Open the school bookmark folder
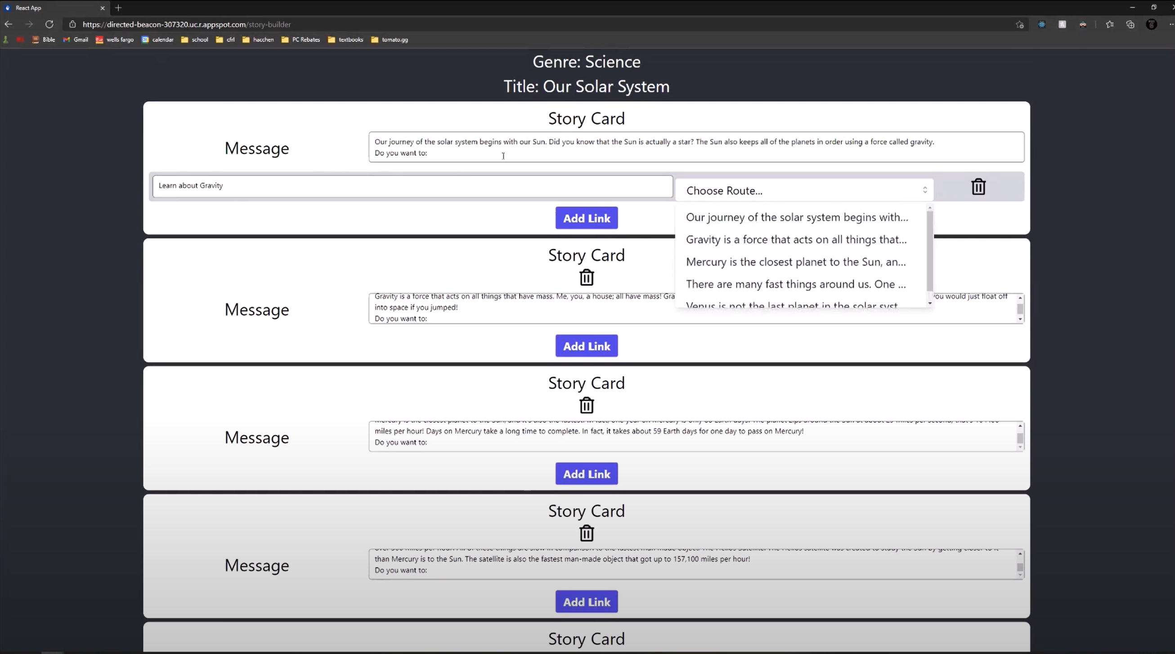 [195, 40]
